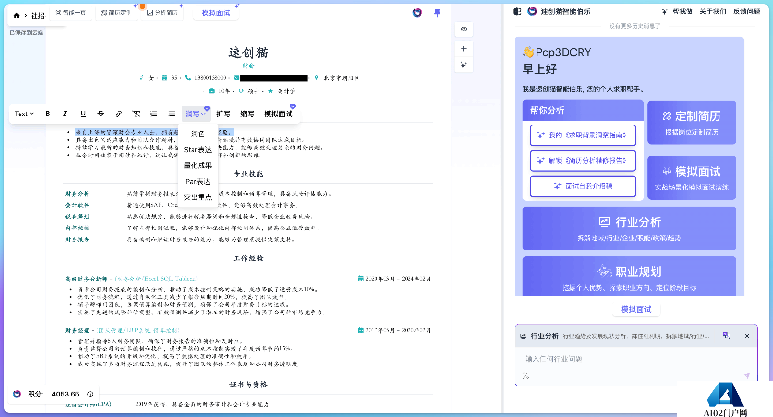Click the 财务经理 job title
The image size is (773, 417).
[x=77, y=330]
